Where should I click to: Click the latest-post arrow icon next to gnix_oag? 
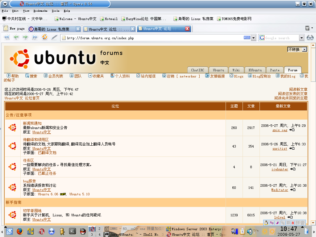[x=292, y=130]
